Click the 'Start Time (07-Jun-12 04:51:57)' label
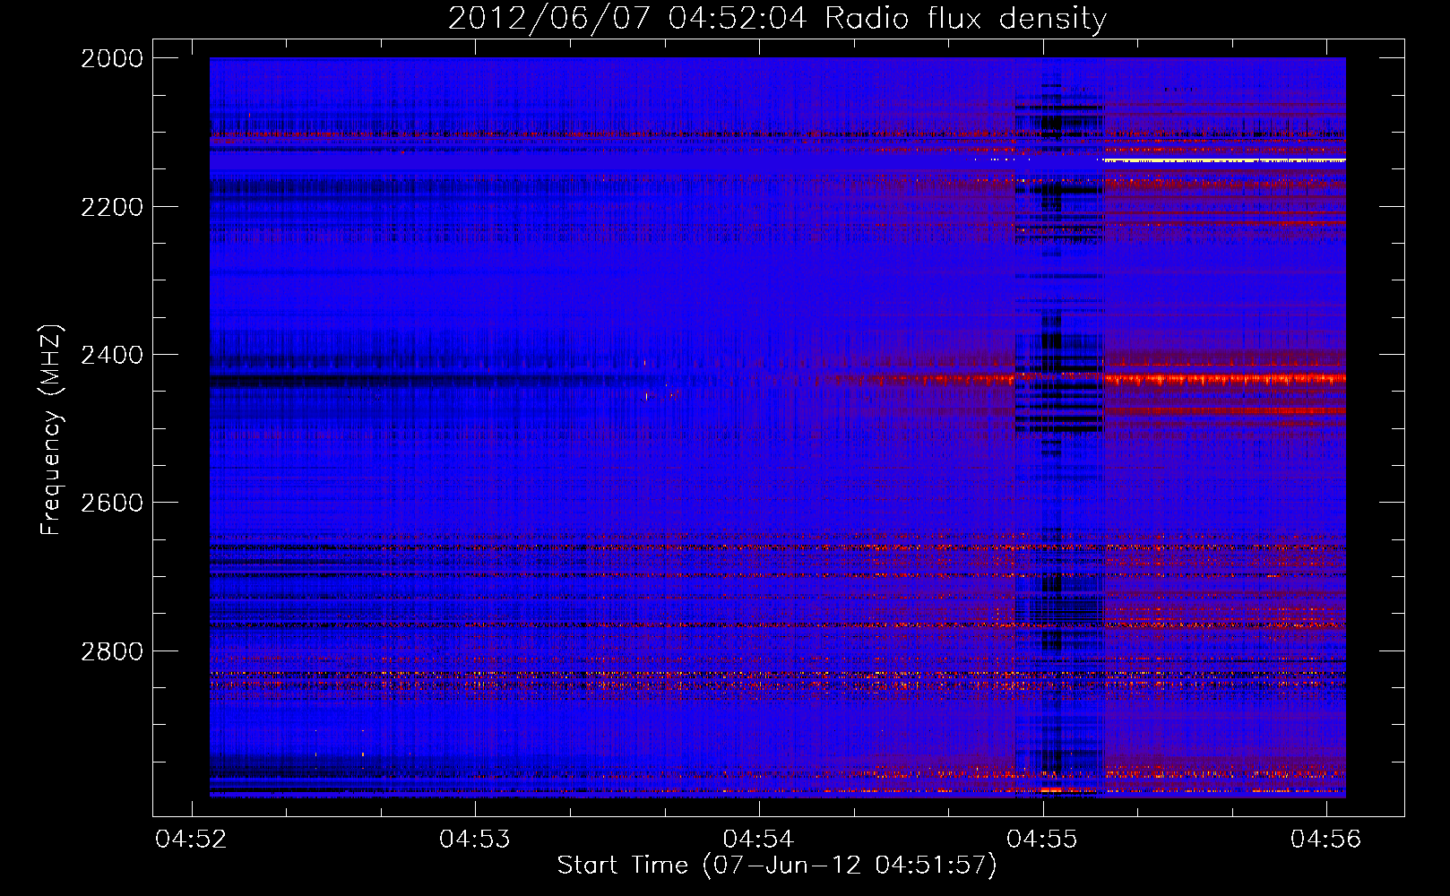This screenshot has height=896, width=1450. point(777,866)
